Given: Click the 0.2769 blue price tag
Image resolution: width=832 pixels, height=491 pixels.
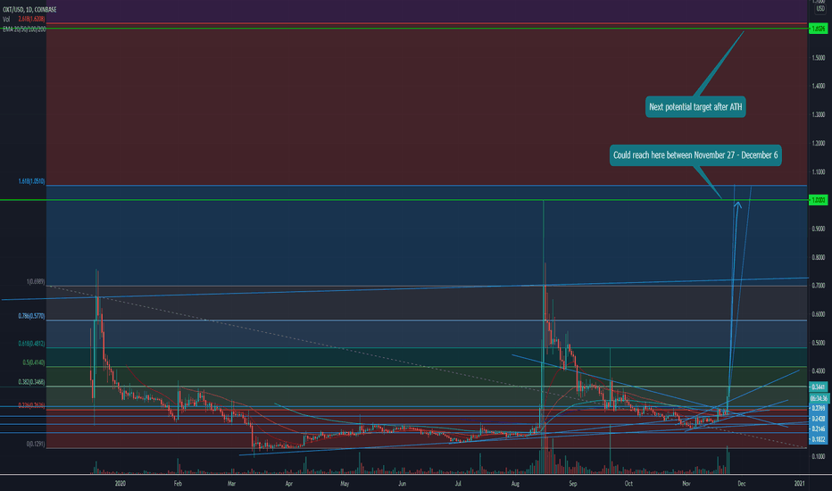Looking at the screenshot, I should 819,408.
